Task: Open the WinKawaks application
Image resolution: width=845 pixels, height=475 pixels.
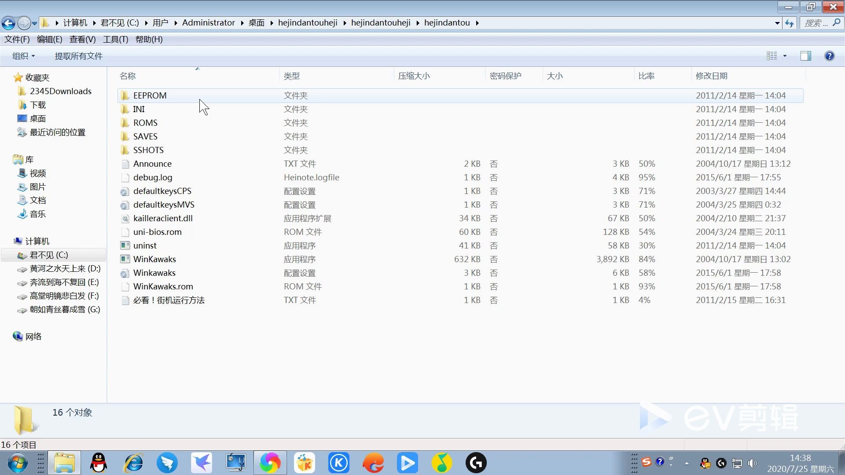Action: coord(154,259)
